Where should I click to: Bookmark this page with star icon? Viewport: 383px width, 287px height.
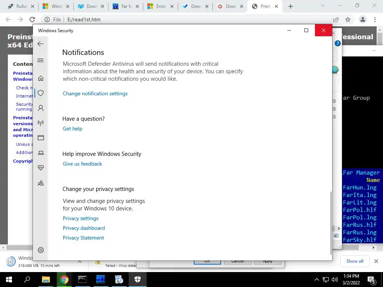click(348, 19)
